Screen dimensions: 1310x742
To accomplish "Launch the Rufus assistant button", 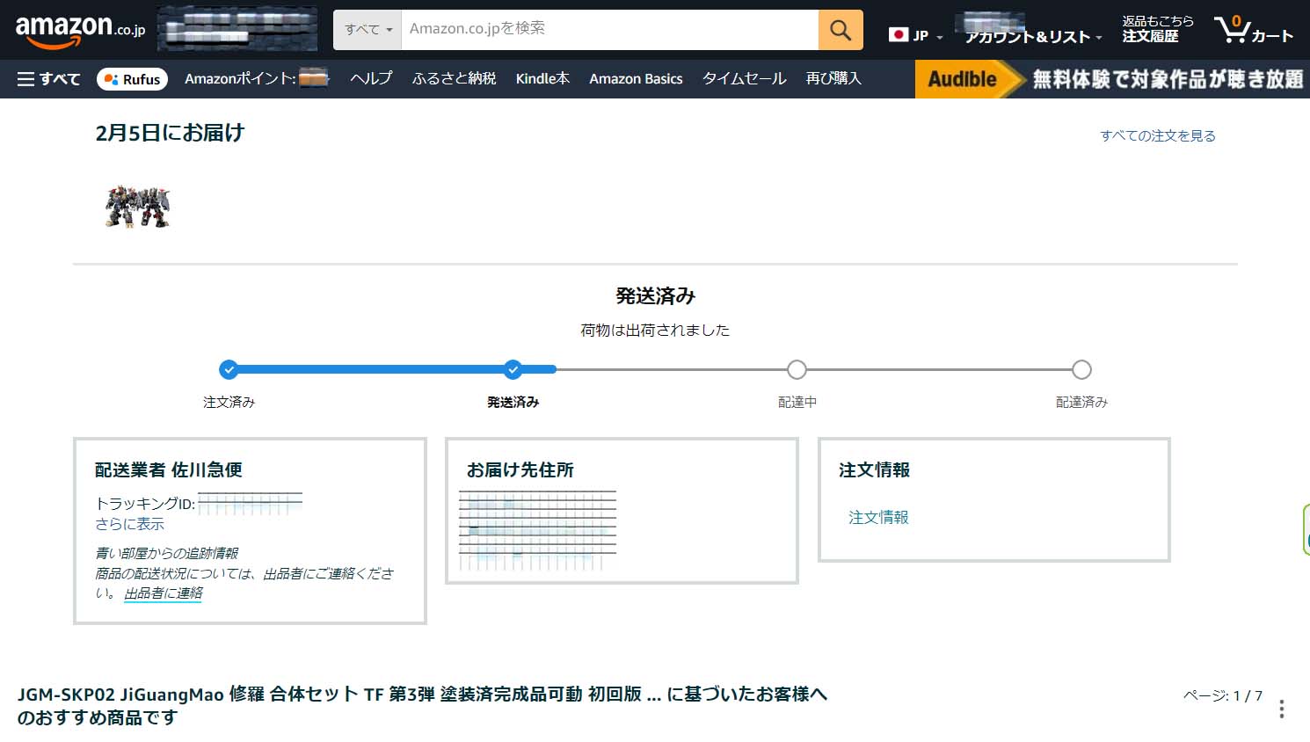I will click(132, 79).
